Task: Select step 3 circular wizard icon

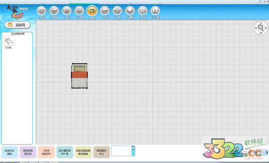Action: pyautogui.click(x=66, y=11)
